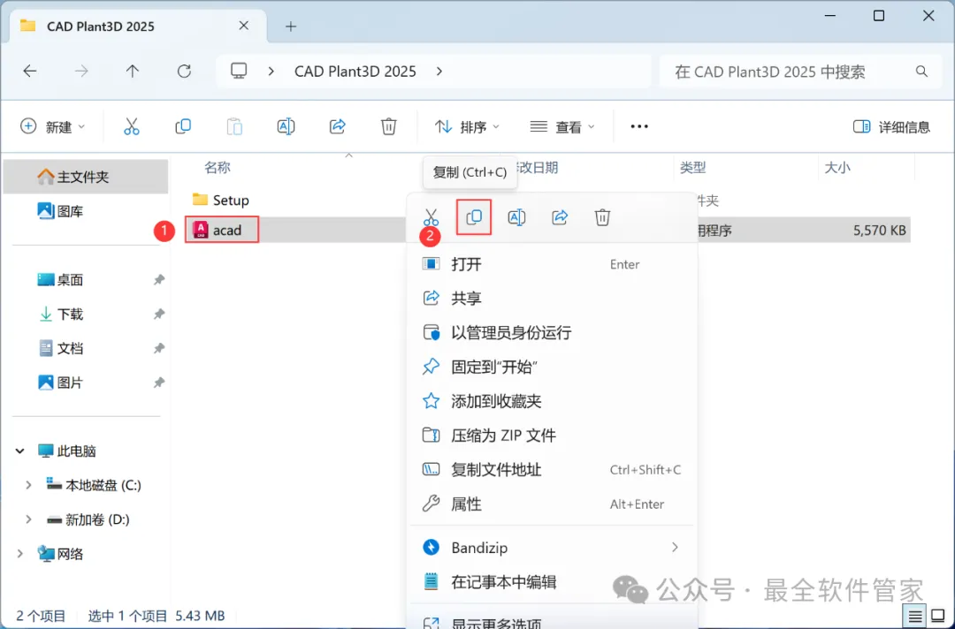
Task: Choose 显示更多选项
Action: (552, 620)
